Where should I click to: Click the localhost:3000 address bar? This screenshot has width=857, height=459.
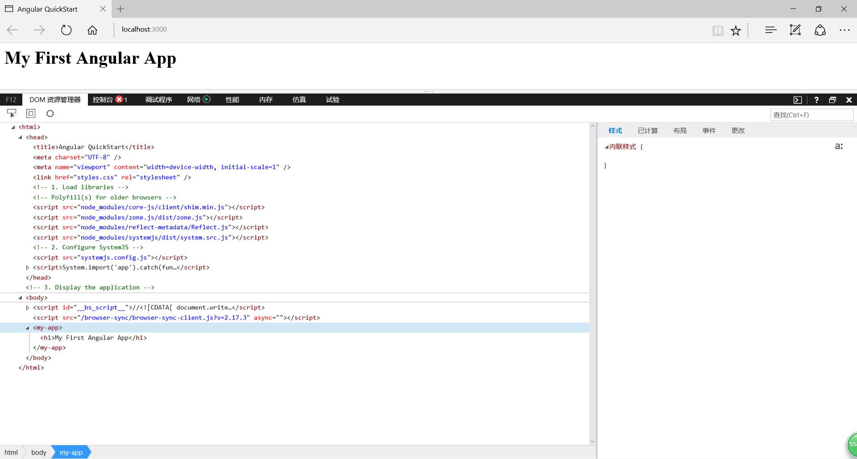point(144,29)
